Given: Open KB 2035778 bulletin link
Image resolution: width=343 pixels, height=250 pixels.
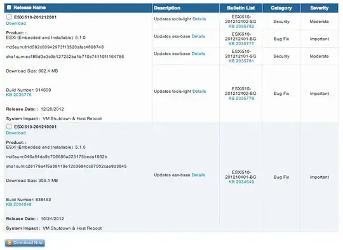Looking at the screenshot, I should point(241,98).
